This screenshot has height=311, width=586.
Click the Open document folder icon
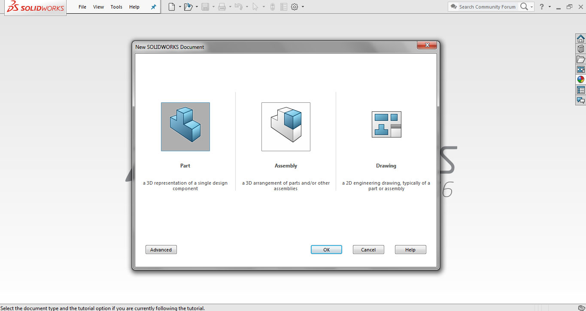point(188,7)
